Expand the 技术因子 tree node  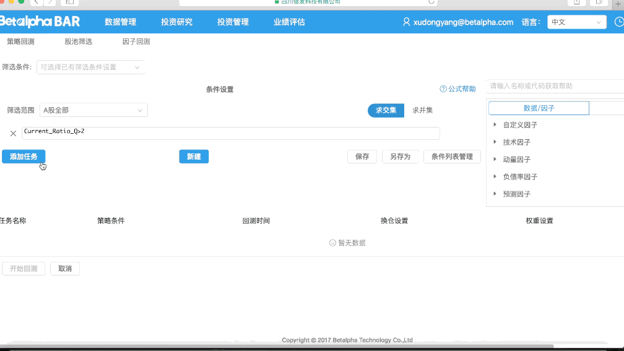(x=495, y=142)
